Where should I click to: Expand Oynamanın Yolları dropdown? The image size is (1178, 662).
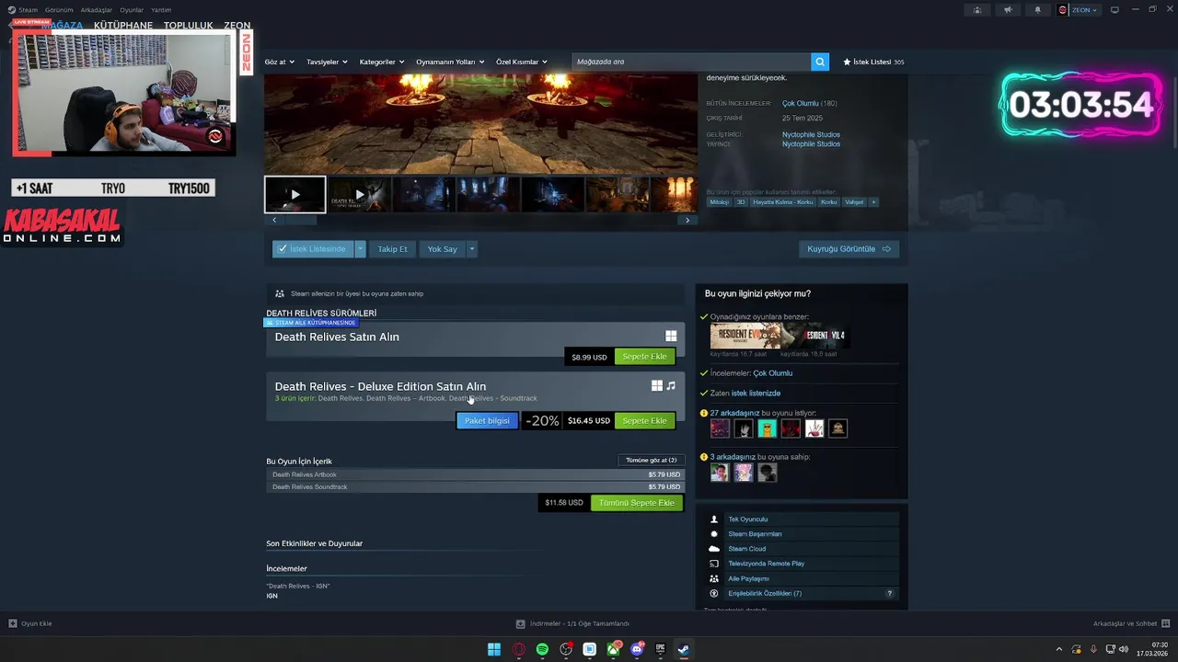(x=450, y=62)
